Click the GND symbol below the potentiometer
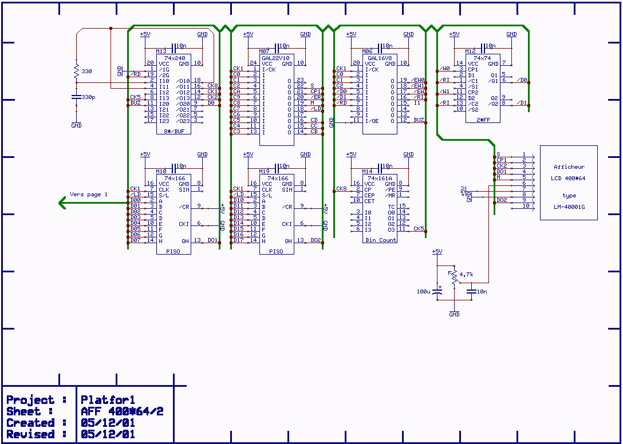The image size is (623, 444). 454,313
